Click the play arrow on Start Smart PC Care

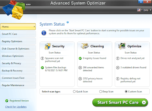[144, 102]
